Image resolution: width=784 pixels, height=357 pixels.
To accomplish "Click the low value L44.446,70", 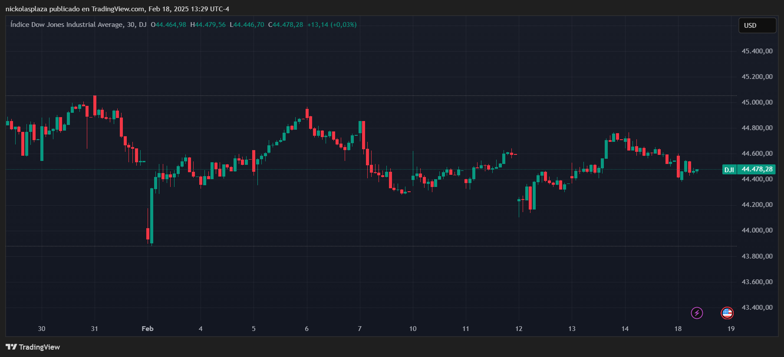I will [x=247, y=25].
